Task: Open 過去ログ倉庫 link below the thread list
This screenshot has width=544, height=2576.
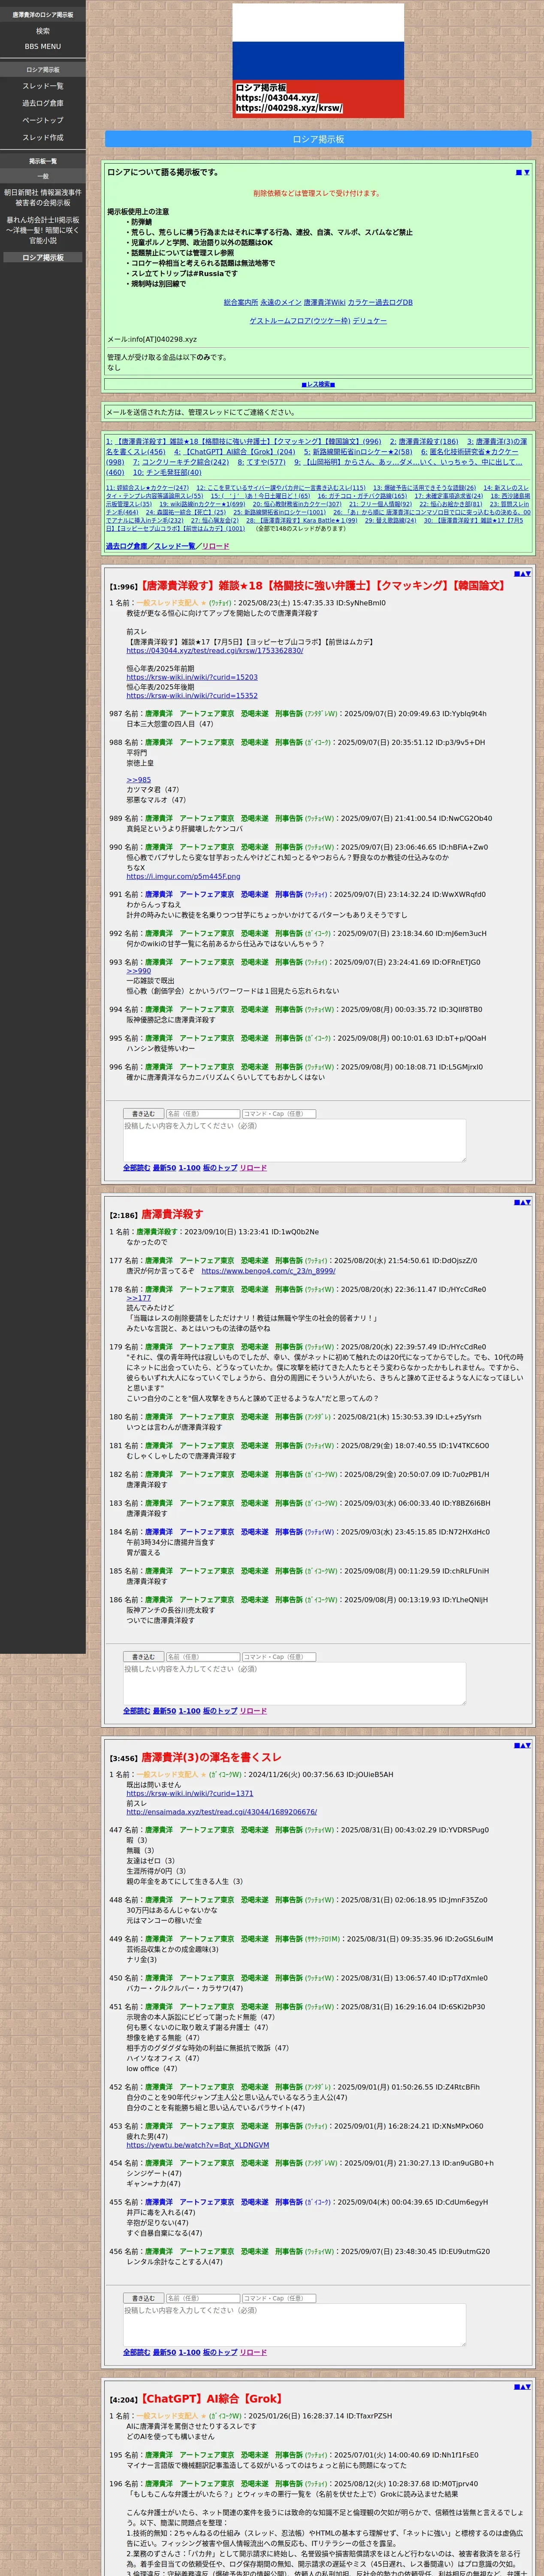Action: 126,546
